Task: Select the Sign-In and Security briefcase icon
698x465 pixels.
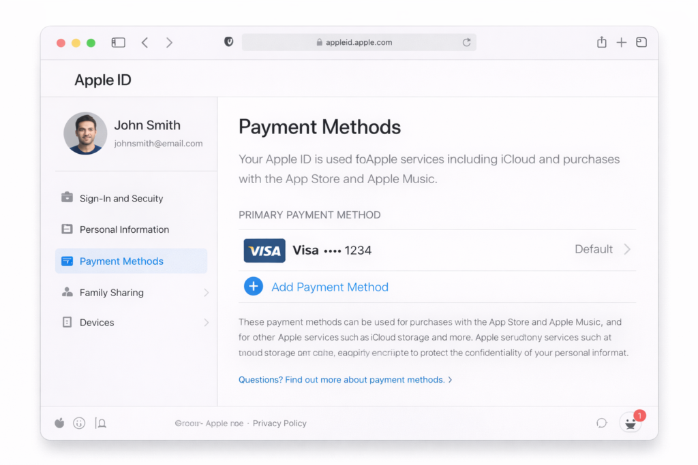Action: [67, 198]
